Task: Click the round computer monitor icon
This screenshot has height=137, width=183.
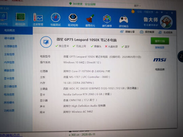Action: 46,42
